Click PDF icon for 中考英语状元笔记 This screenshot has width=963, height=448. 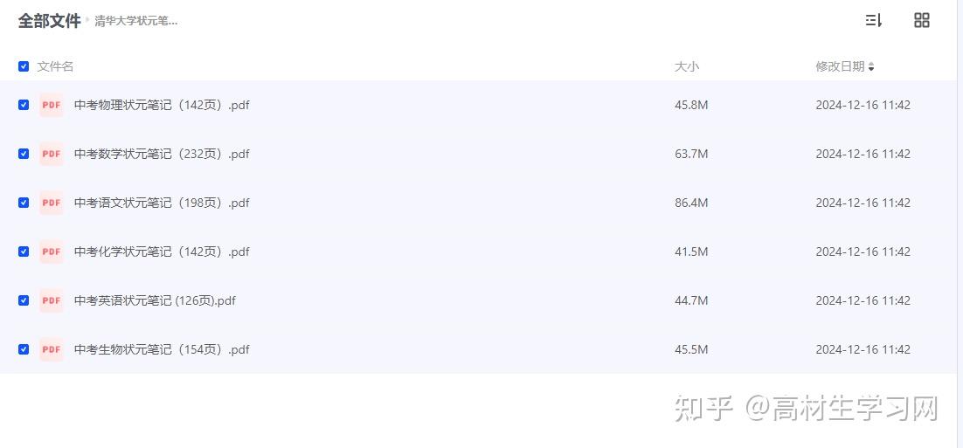52,300
